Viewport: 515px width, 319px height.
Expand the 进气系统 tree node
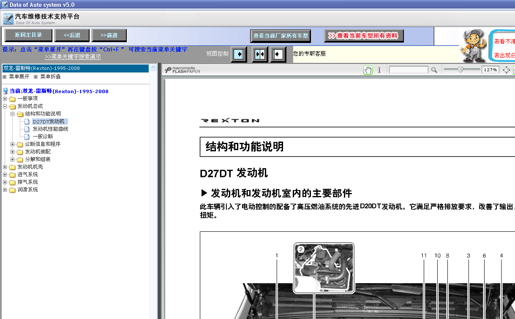pos(5,174)
